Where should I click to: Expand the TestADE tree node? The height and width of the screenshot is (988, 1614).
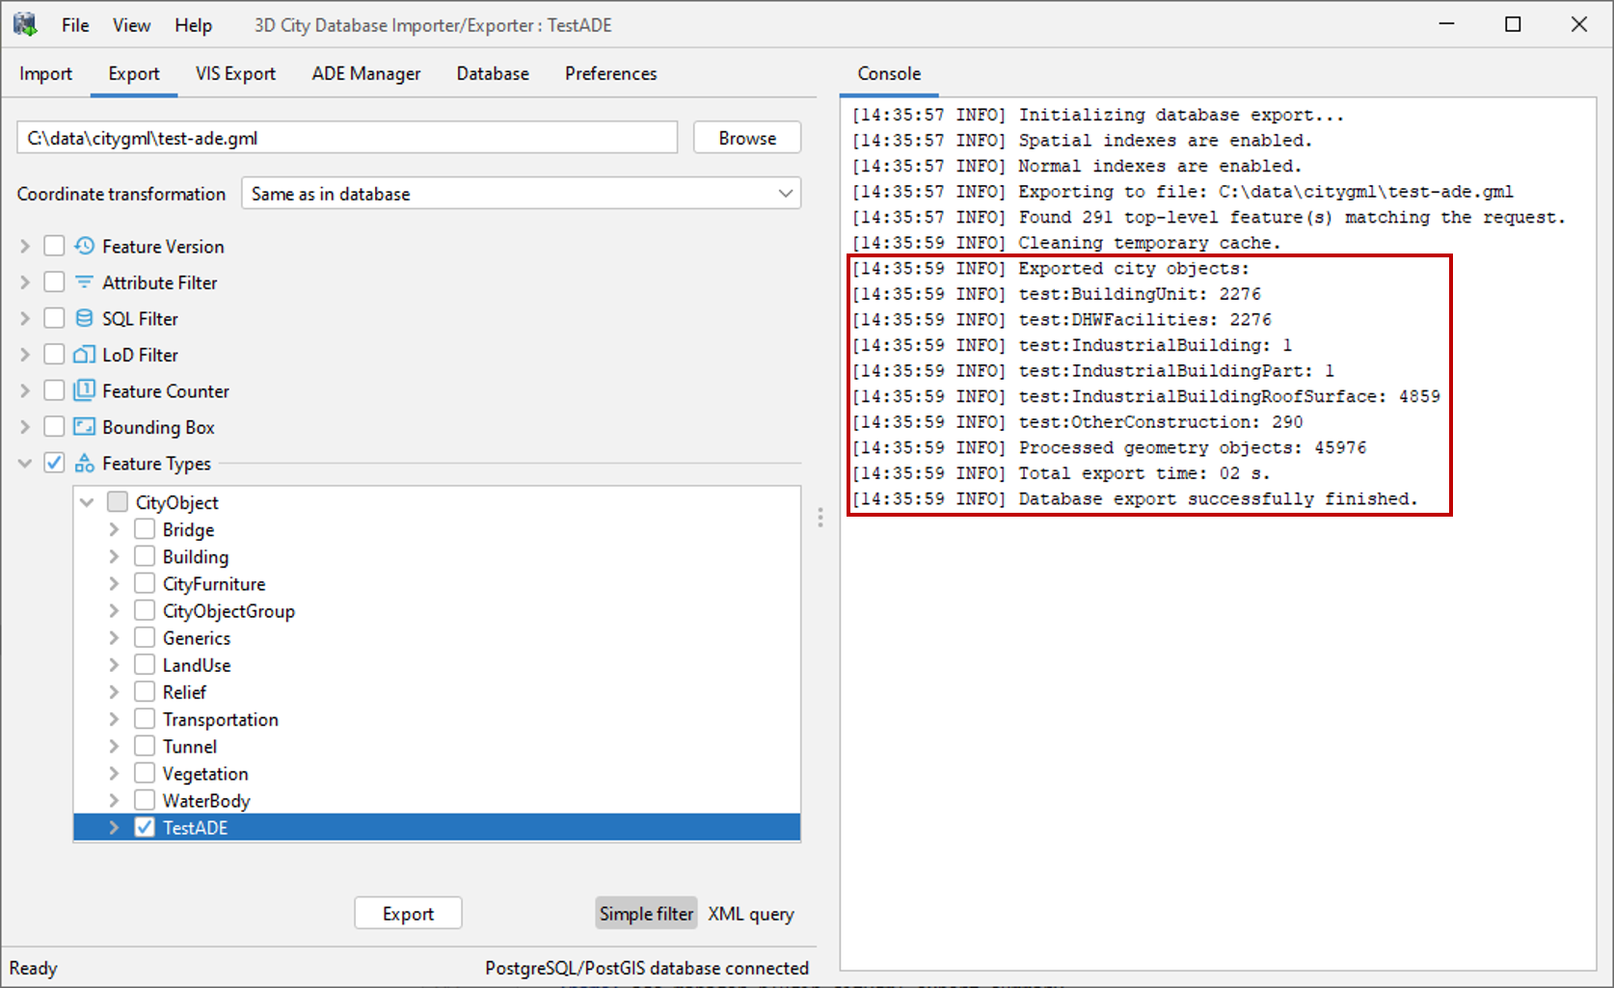(x=114, y=827)
